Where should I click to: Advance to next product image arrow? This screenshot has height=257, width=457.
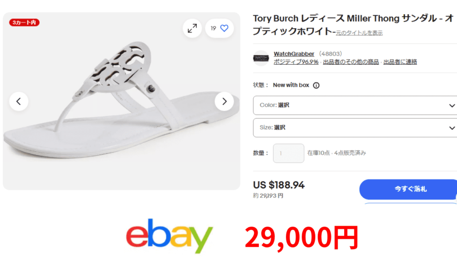[224, 101]
